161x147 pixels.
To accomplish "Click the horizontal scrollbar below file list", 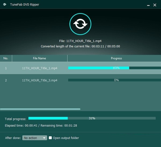I will point(40,109).
